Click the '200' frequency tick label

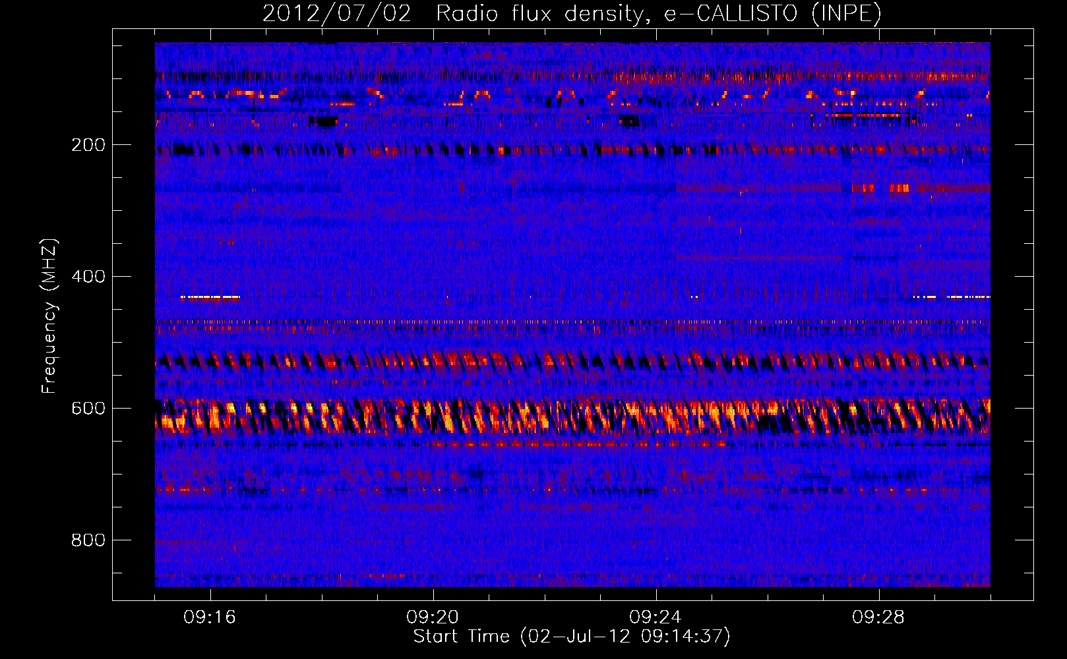88,145
